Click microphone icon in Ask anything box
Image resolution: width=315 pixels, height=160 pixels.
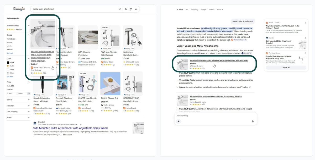253,122
